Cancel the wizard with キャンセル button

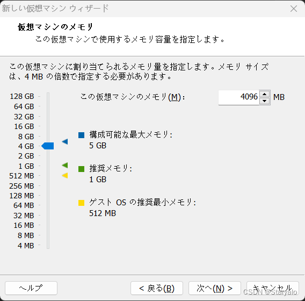point(273,288)
